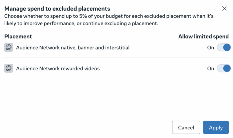This screenshot has height=138, width=233.
Task: Close the Manage spend dialog with X
Action: [224, 9]
